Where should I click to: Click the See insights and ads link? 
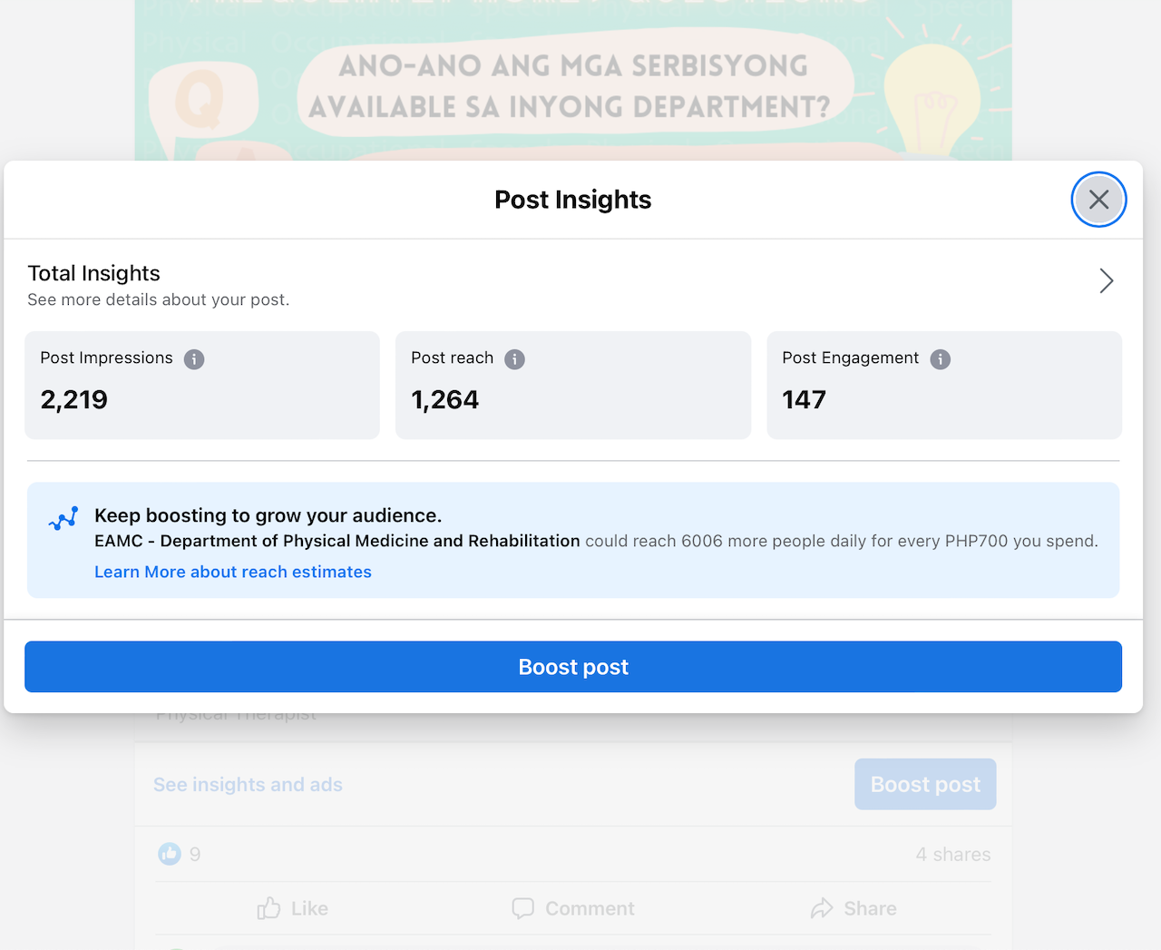click(248, 785)
